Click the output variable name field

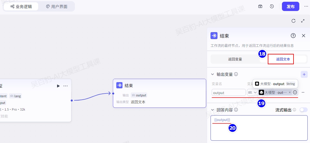(x=228, y=93)
